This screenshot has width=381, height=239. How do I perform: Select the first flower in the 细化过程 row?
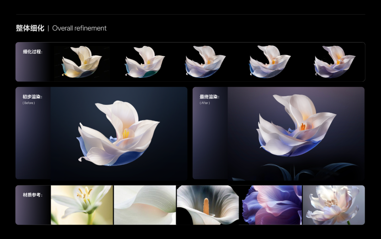click(x=81, y=62)
